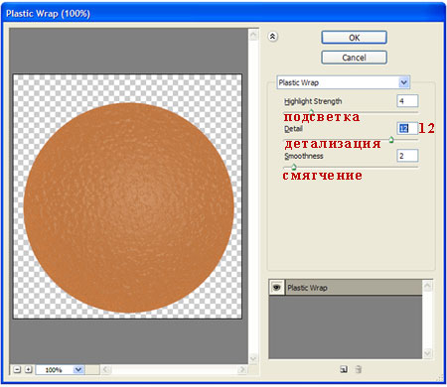447x387 pixels.
Task: Click the zoom in plus button
Action: [29, 369]
